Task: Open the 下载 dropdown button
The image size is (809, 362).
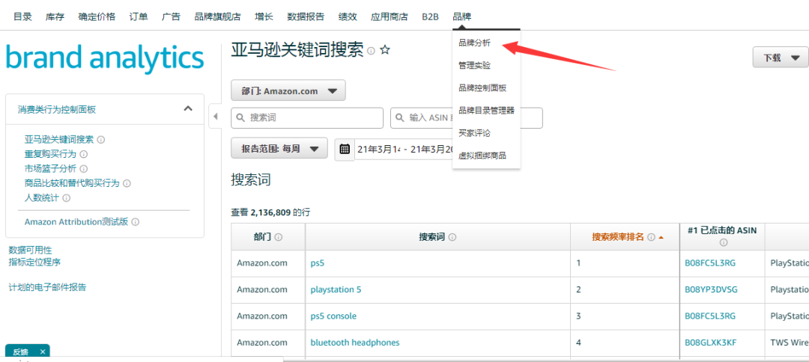Action: (780, 57)
